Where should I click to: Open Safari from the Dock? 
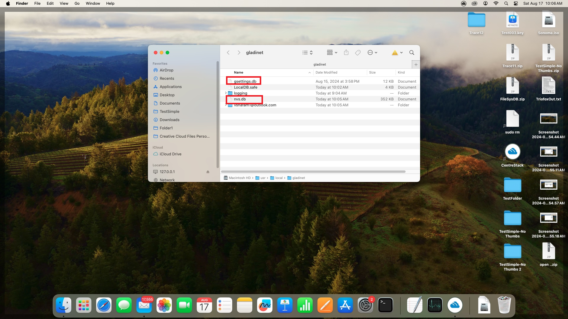coord(104,305)
